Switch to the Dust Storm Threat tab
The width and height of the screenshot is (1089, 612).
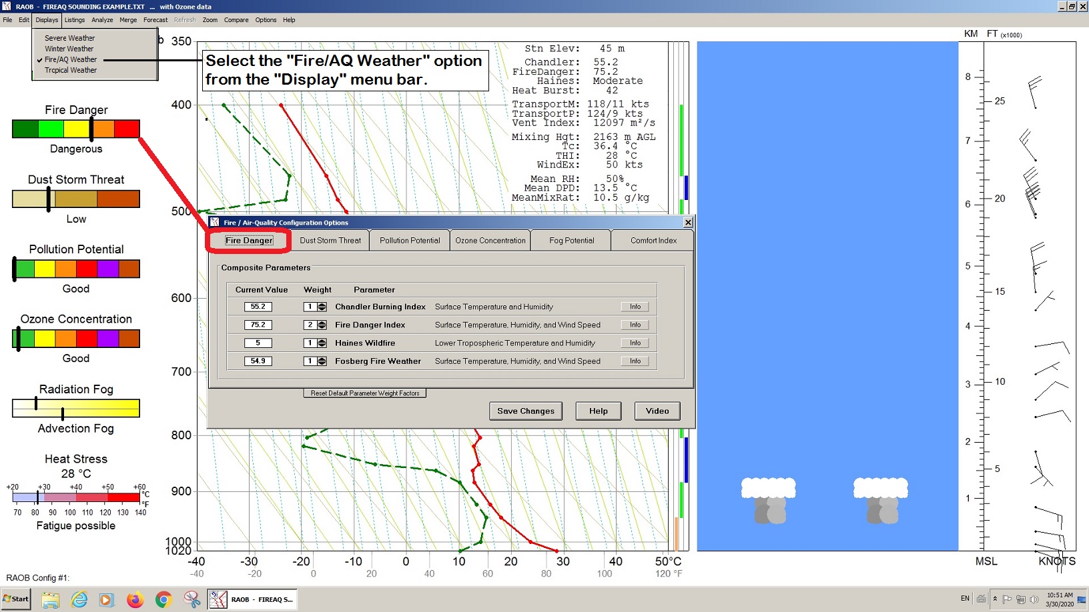(x=330, y=241)
